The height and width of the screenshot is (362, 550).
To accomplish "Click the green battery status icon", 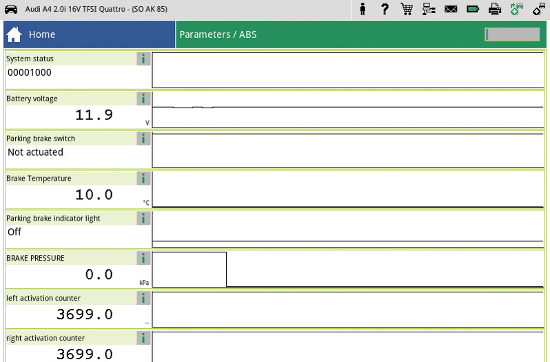I will (473, 9).
